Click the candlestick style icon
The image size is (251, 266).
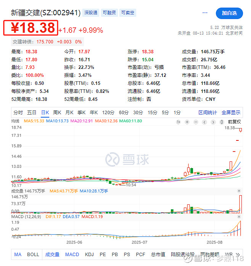coord(222,122)
